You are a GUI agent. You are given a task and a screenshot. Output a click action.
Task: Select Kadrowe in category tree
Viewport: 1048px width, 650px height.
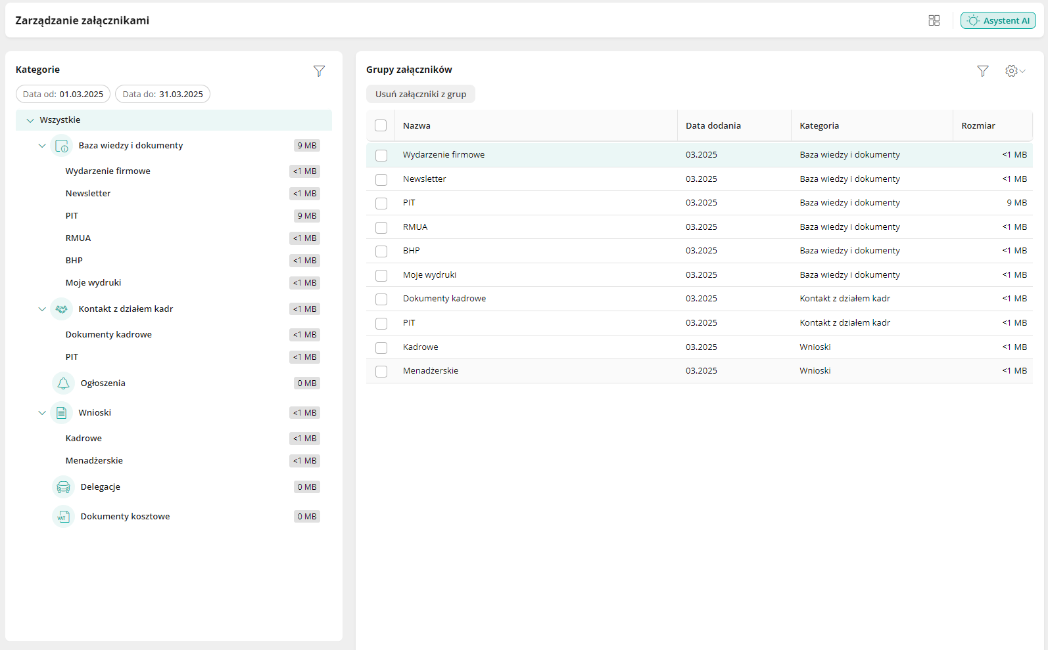(x=83, y=439)
